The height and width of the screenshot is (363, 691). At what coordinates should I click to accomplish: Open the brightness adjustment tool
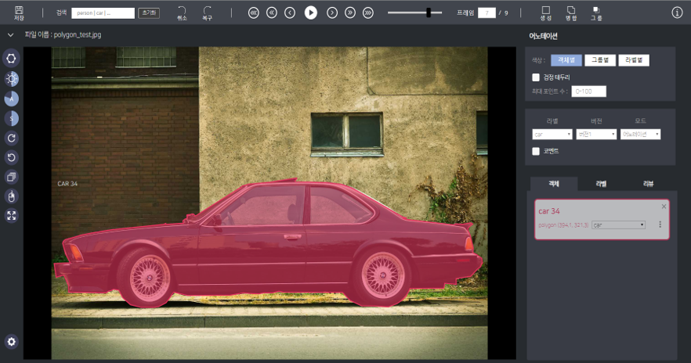(12, 78)
